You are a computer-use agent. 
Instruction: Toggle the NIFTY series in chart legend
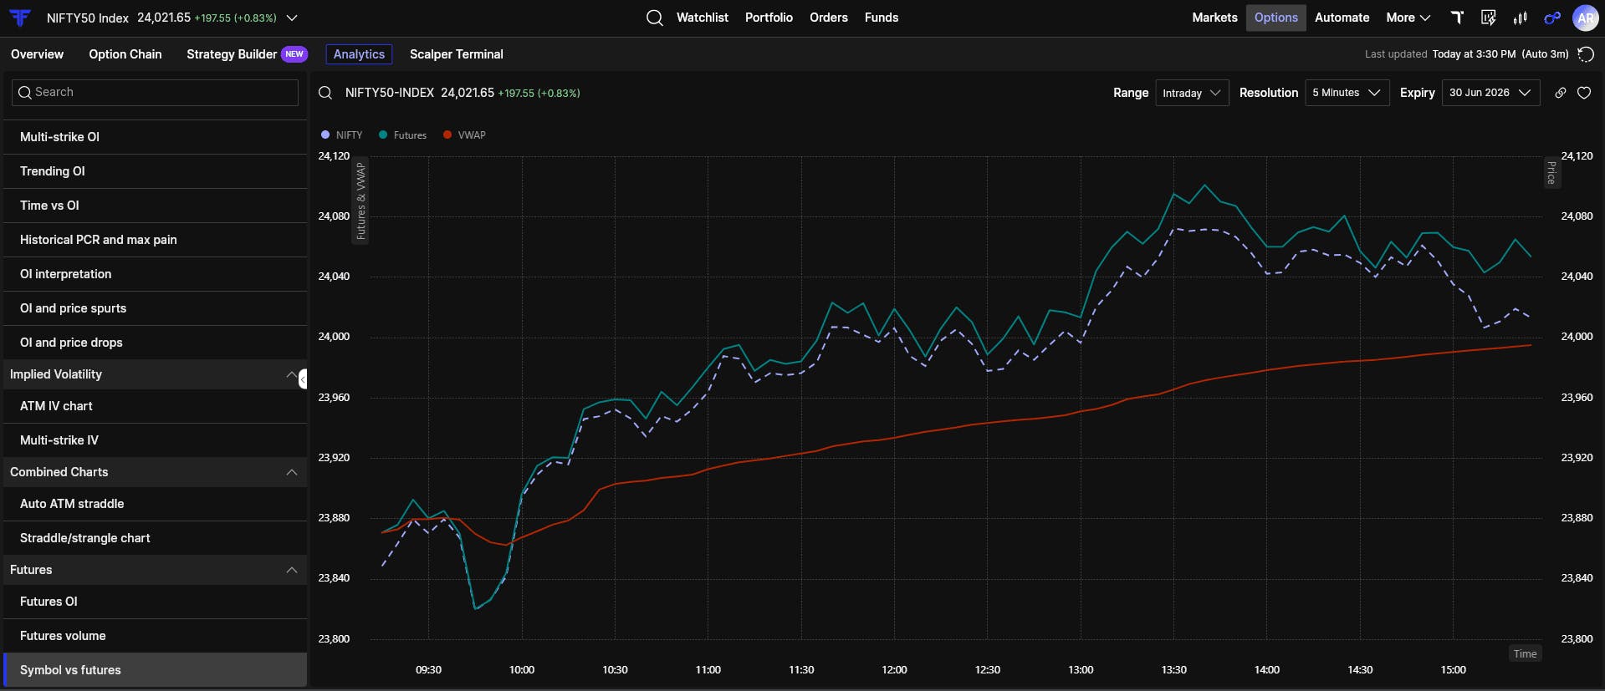(x=342, y=135)
